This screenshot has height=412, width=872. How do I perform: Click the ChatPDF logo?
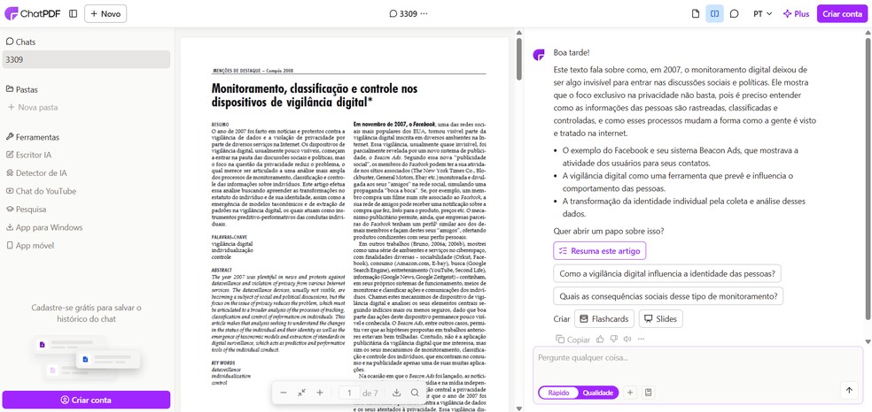32,14
